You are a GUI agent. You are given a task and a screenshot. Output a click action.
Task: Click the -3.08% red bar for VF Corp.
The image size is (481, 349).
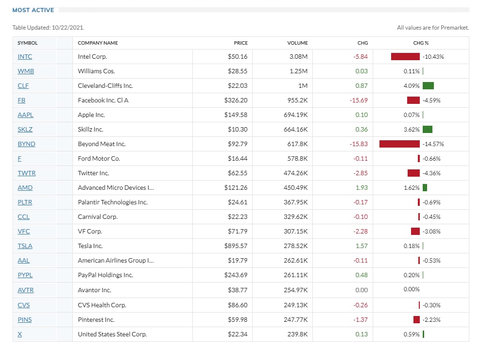pos(415,232)
